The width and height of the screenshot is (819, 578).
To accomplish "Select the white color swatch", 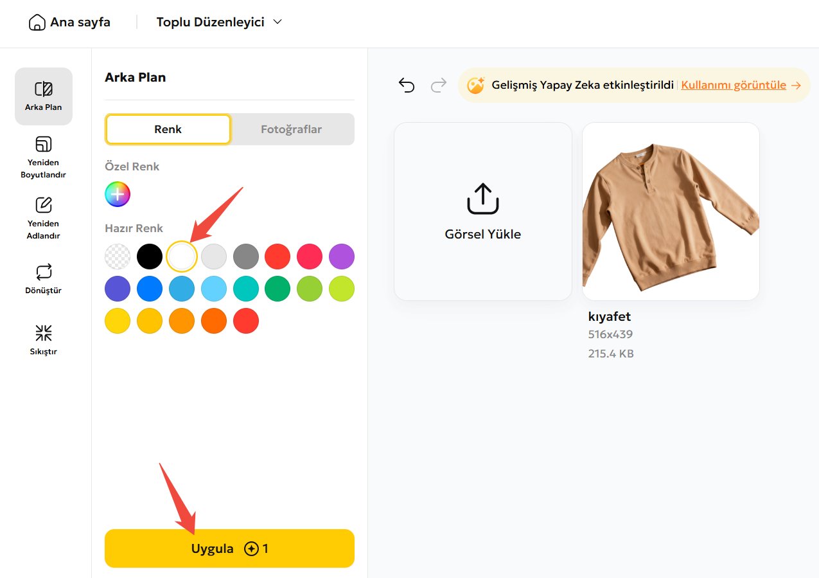I will pyautogui.click(x=182, y=257).
